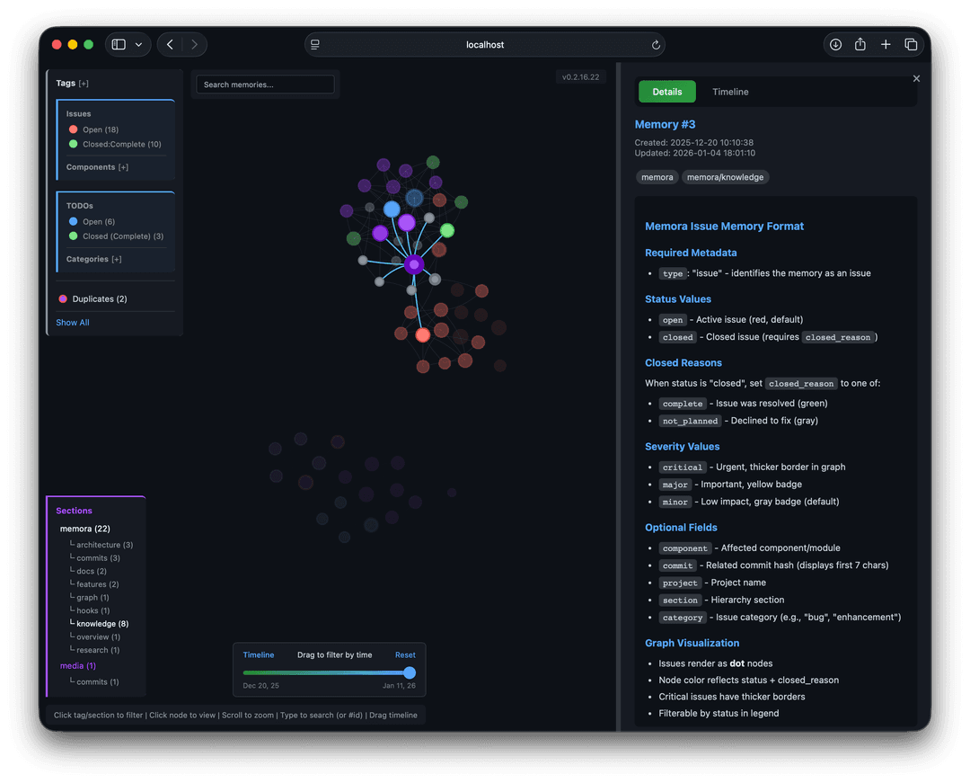This screenshot has height=783, width=970.
Task: Click the Graph Visualization heading
Action: click(692, 643)
